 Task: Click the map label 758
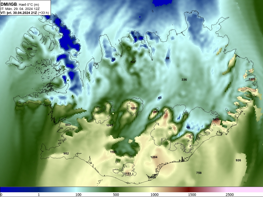(199, 173)
